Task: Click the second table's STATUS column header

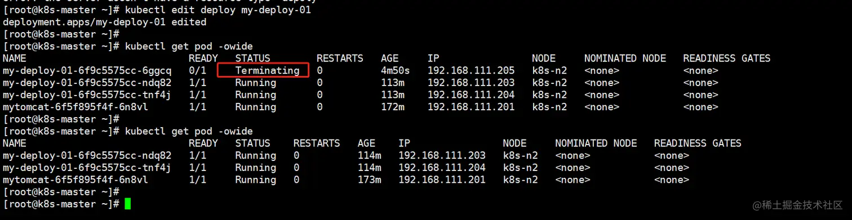Action: pyautogui.click(x=252, y=143)
